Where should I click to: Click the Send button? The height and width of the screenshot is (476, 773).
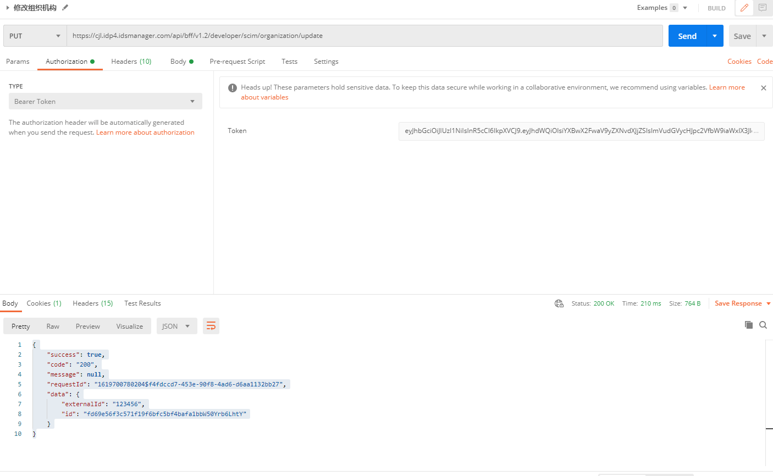click(x=687, y=36)
